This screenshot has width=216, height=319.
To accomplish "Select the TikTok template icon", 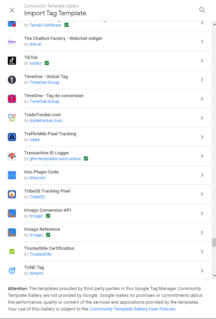I will tap(12, 60).
